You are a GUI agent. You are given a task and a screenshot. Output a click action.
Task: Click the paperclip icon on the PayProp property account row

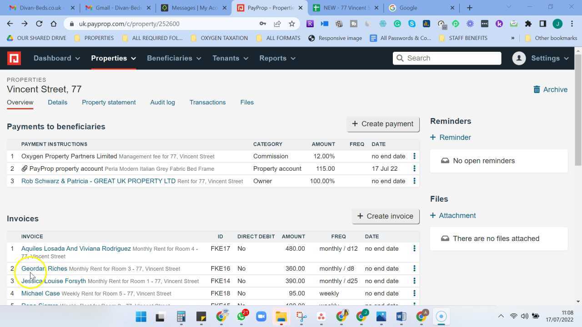(x=25, y=168)
